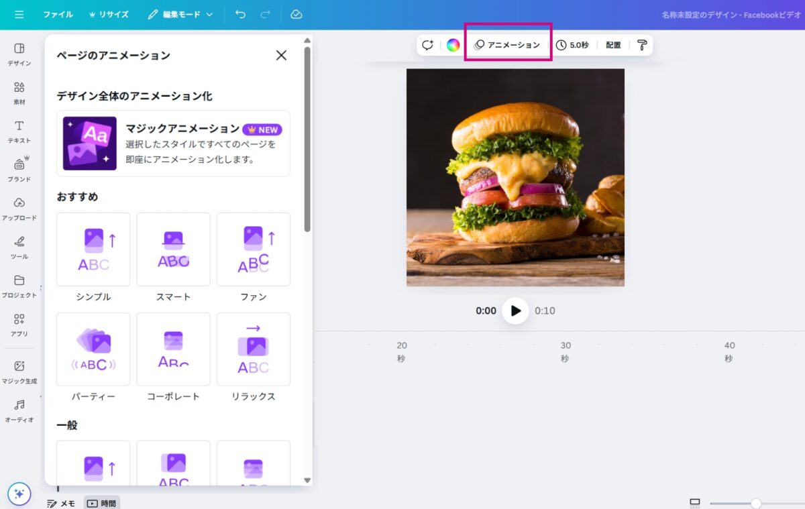Click the animation panel scrollbar thumb

pos(307,139)
